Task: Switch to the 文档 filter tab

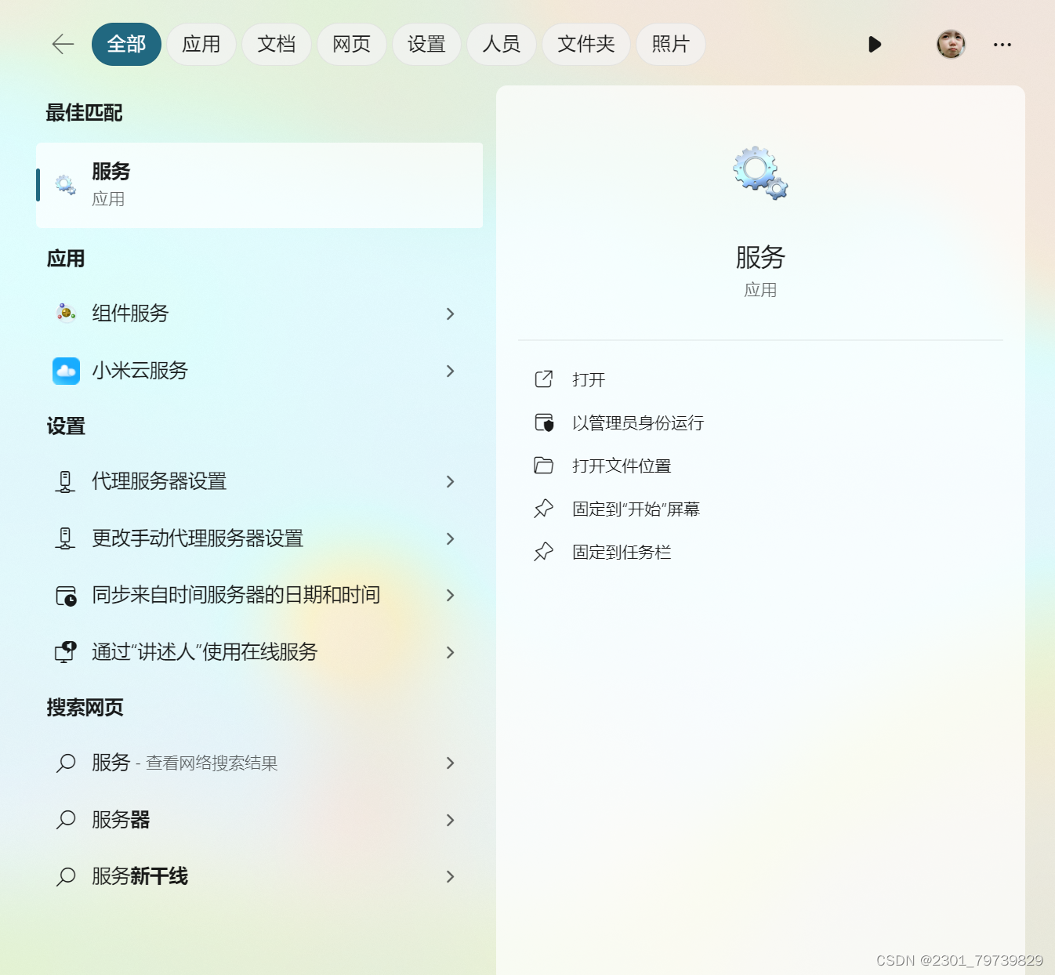Action: tap(277, 44)
